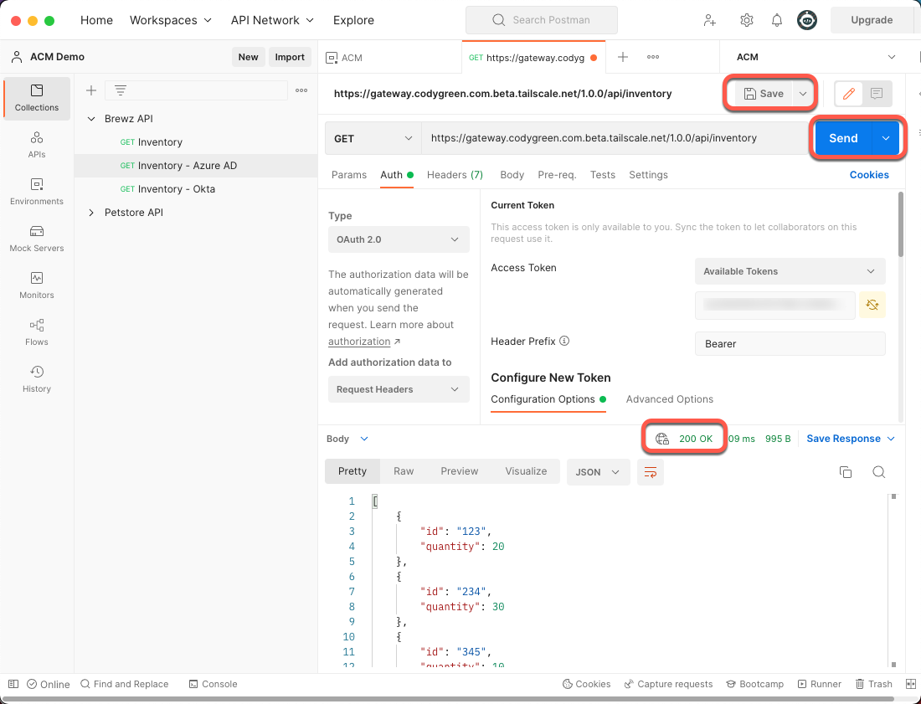This screenshot has height=704, width=921.
Task: Click the invite collaborators icon
Action: [x=710, y=20]
